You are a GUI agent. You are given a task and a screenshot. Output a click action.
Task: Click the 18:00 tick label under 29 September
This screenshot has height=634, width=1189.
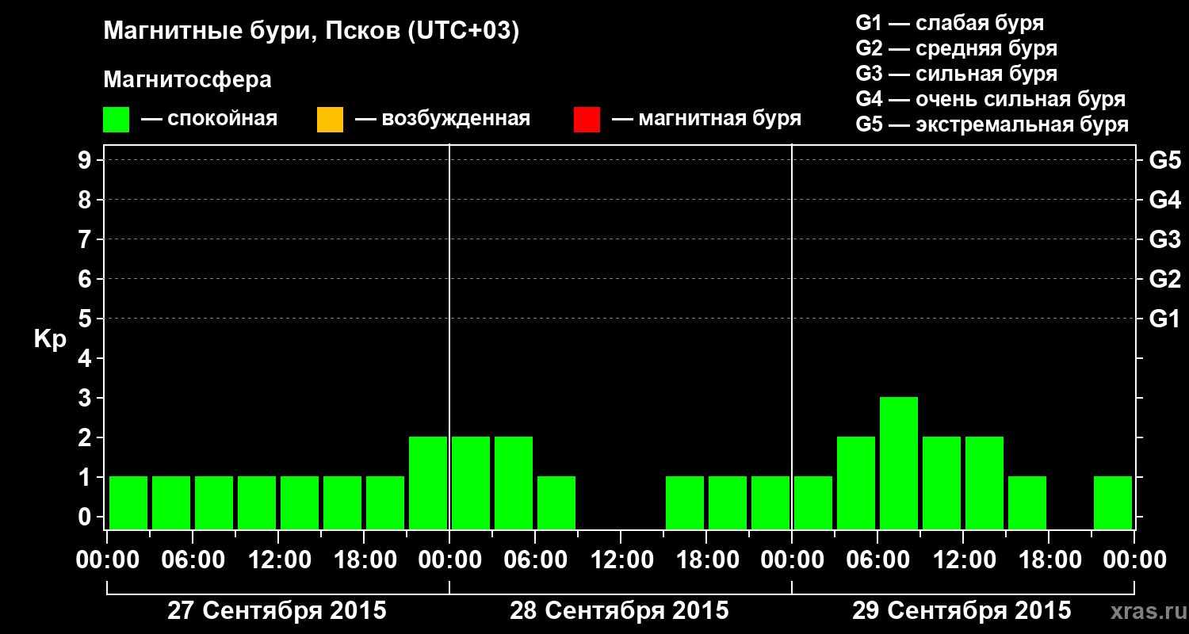(x=1049, y=560)
